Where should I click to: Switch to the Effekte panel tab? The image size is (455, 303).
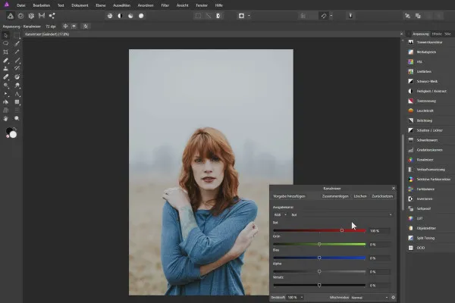[437, 34]
